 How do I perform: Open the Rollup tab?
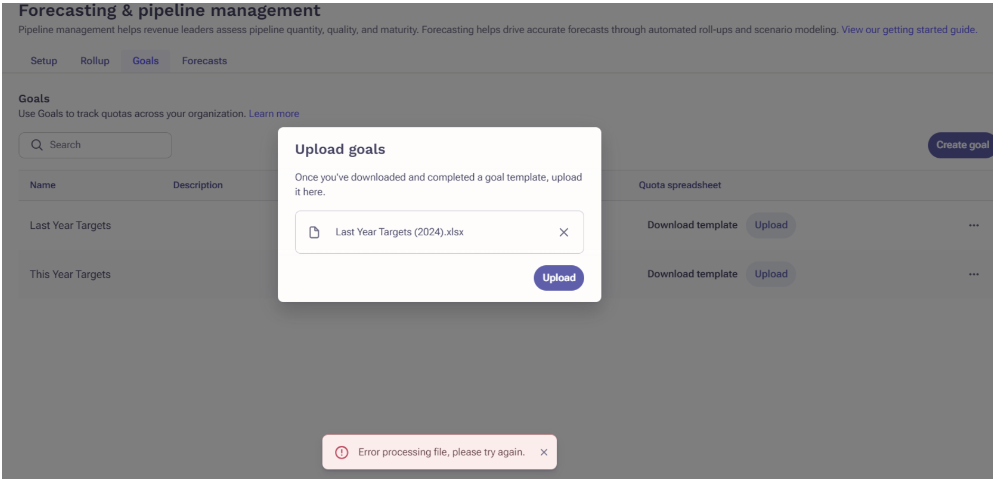click(x=95, y=61)
